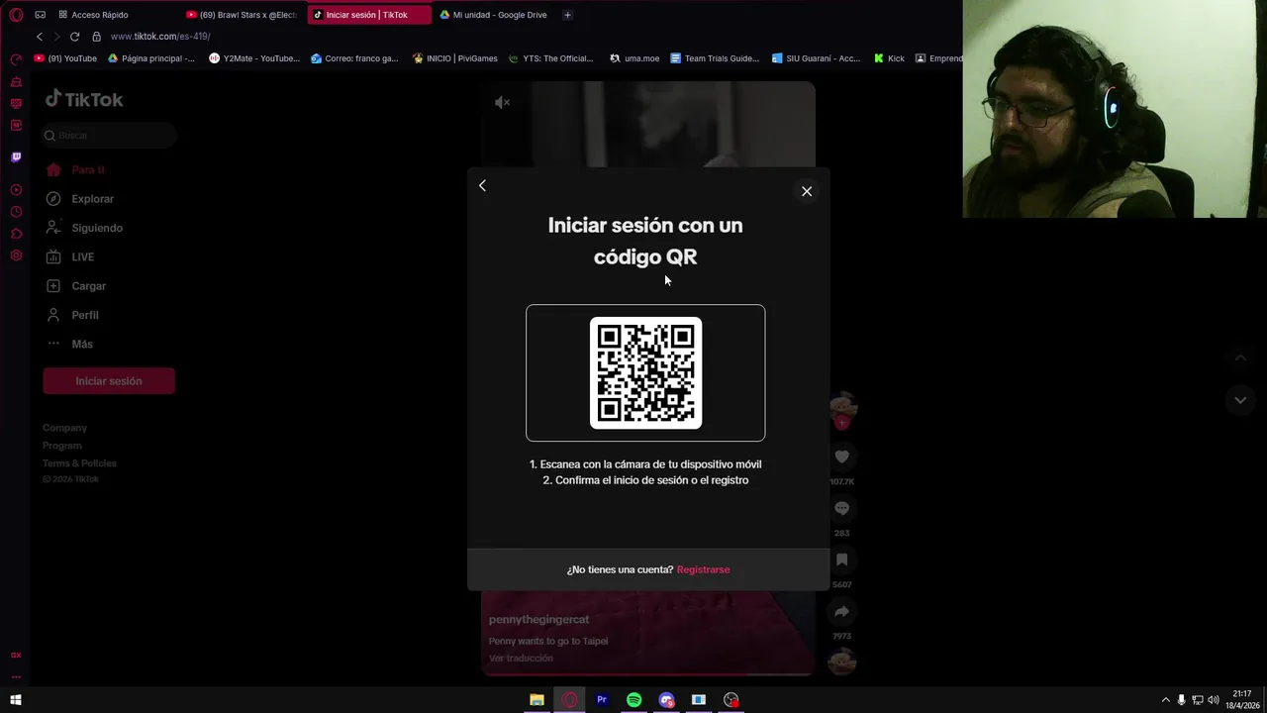Screen dimensions: 1267x713
Task: Open Opera sidebar settings gear
Action: 16,255
